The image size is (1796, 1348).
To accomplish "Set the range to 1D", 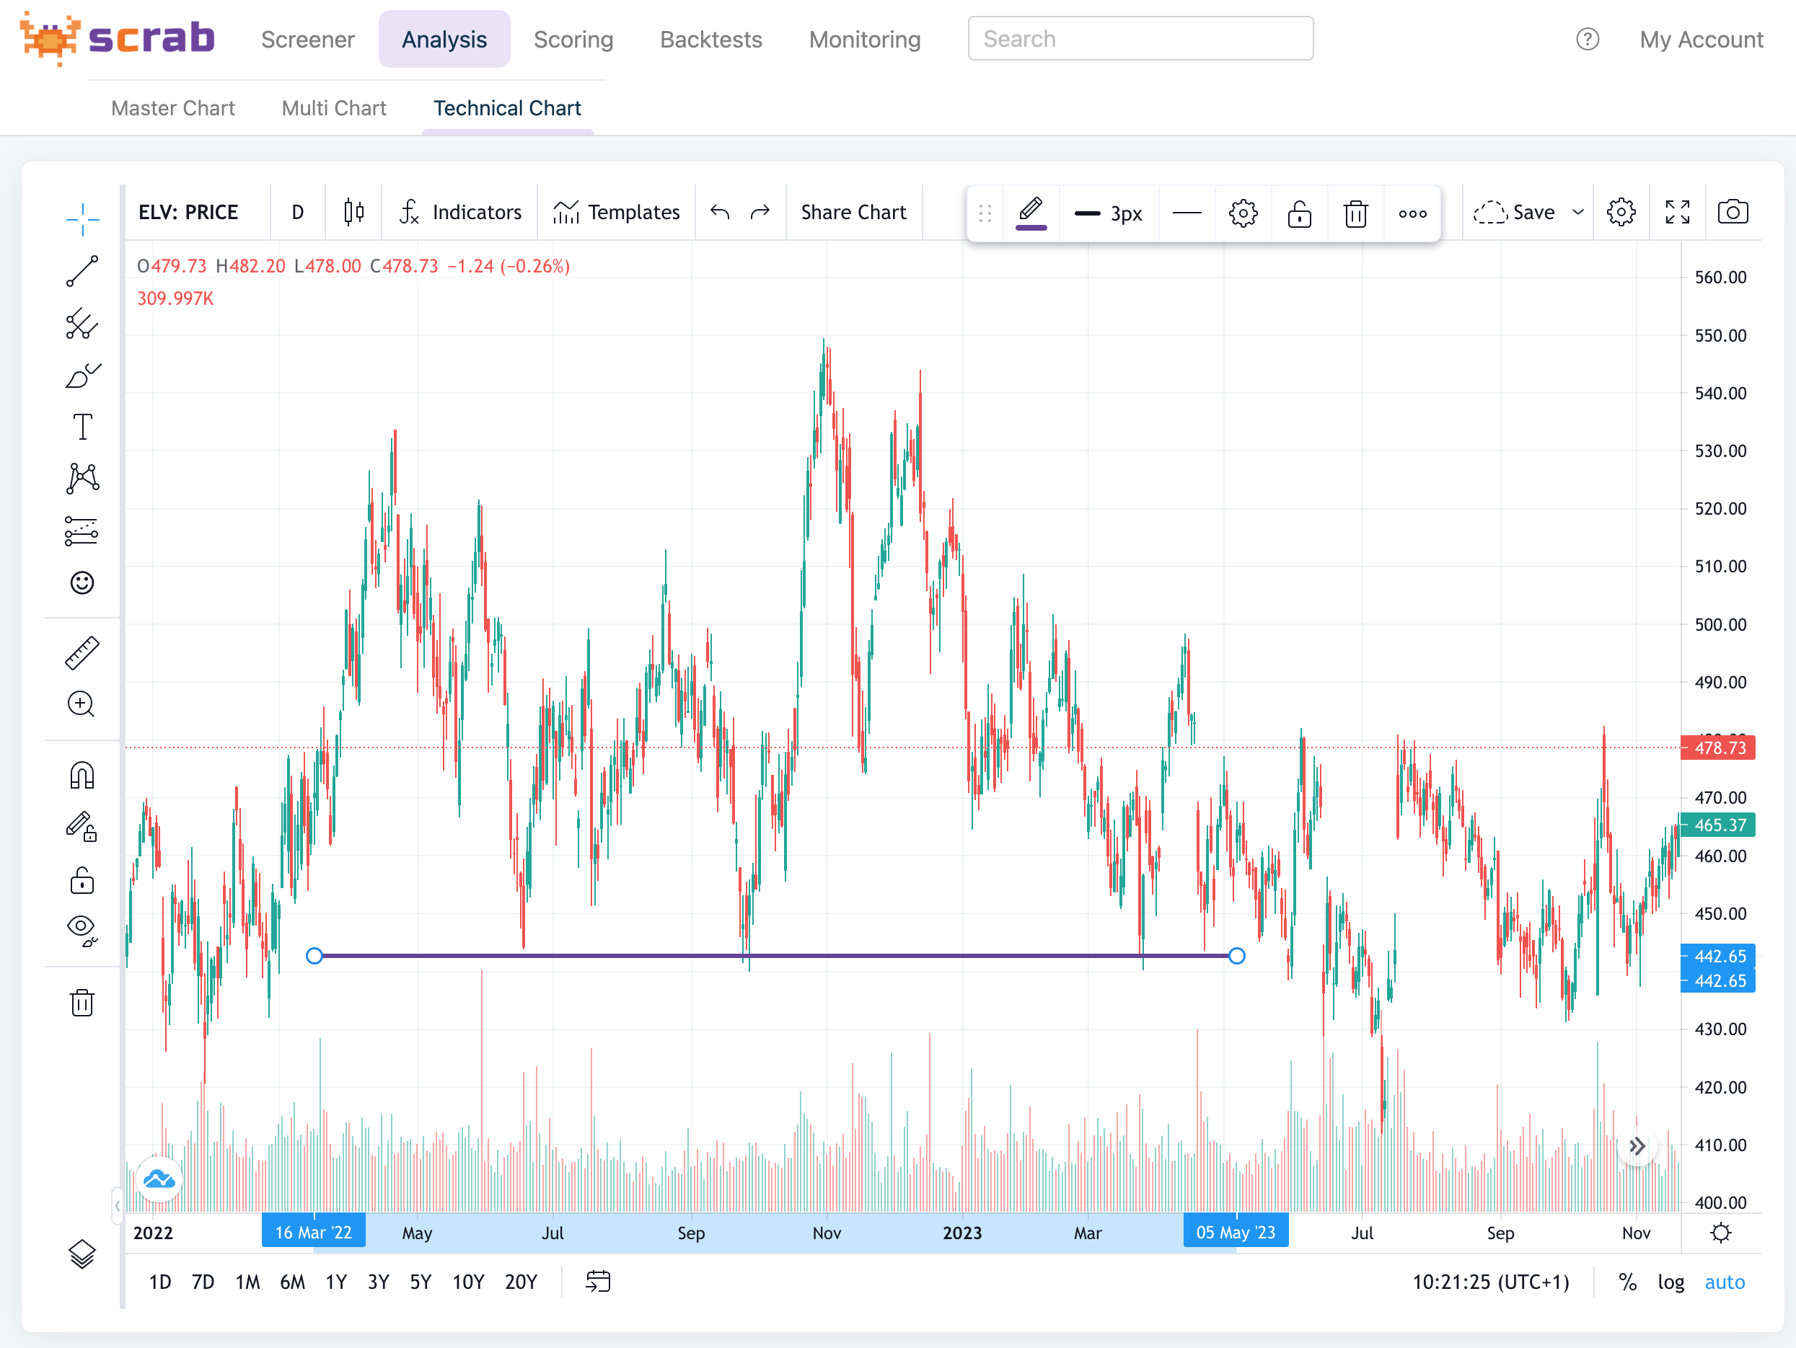I will coord(160,1282).
